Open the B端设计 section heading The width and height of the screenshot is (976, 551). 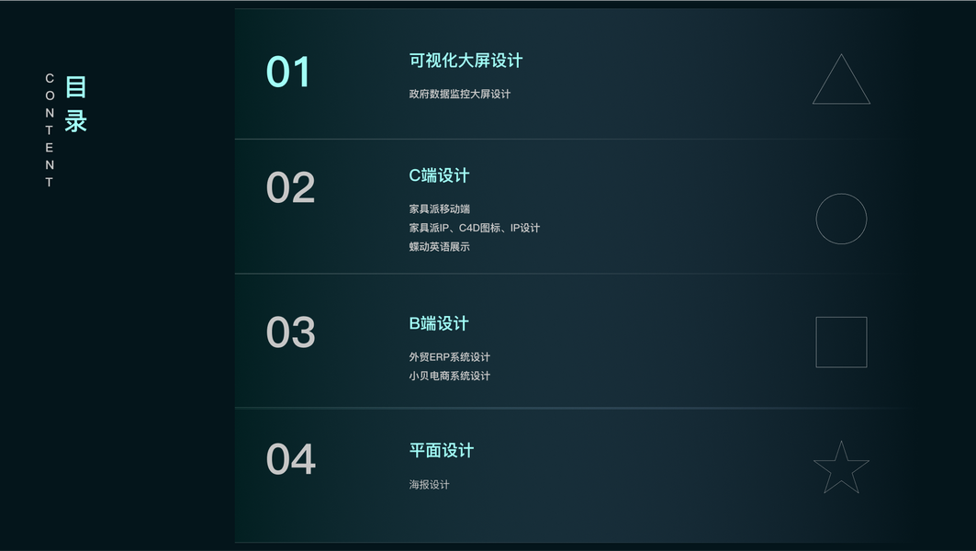pos(439,323)
